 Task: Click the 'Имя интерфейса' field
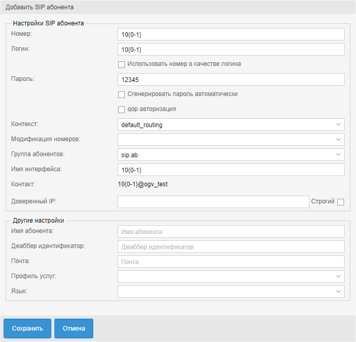231,170
